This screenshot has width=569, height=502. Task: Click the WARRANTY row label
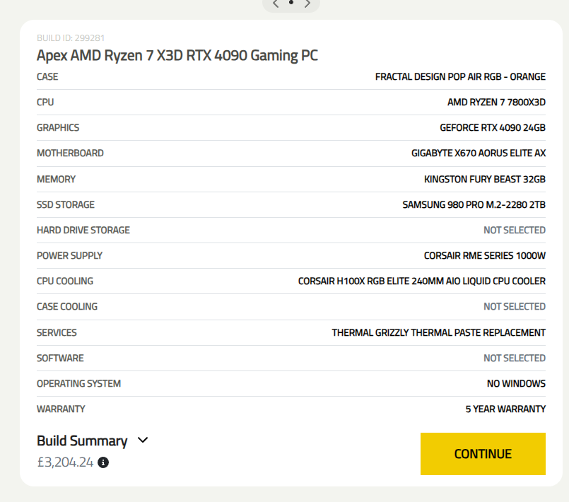pyautogui.click(x=61, y=409)
